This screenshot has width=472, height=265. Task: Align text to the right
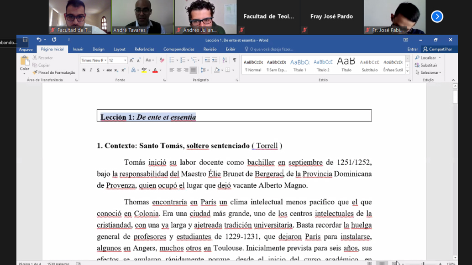186,70
